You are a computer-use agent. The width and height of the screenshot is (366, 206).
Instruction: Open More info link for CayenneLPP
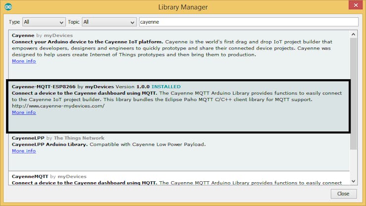[x=24, y=151]
